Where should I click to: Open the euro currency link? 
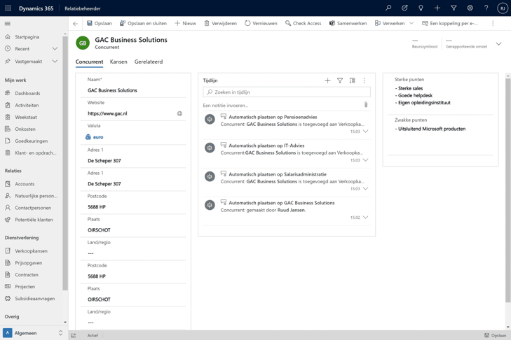(x=98, y=137)
